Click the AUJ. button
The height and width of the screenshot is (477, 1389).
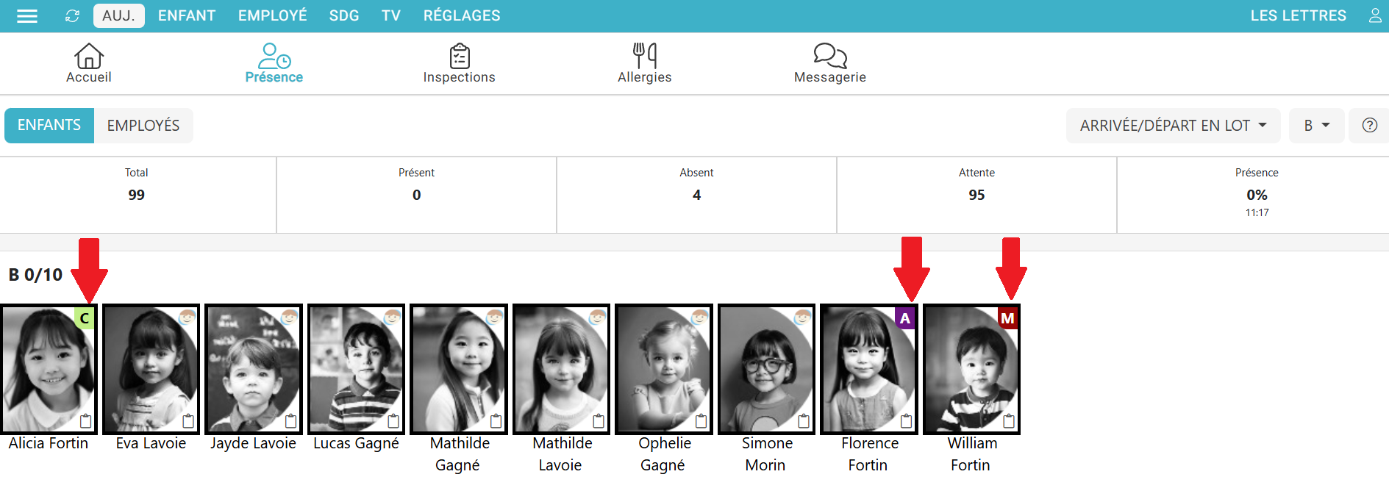click(119, 15)
